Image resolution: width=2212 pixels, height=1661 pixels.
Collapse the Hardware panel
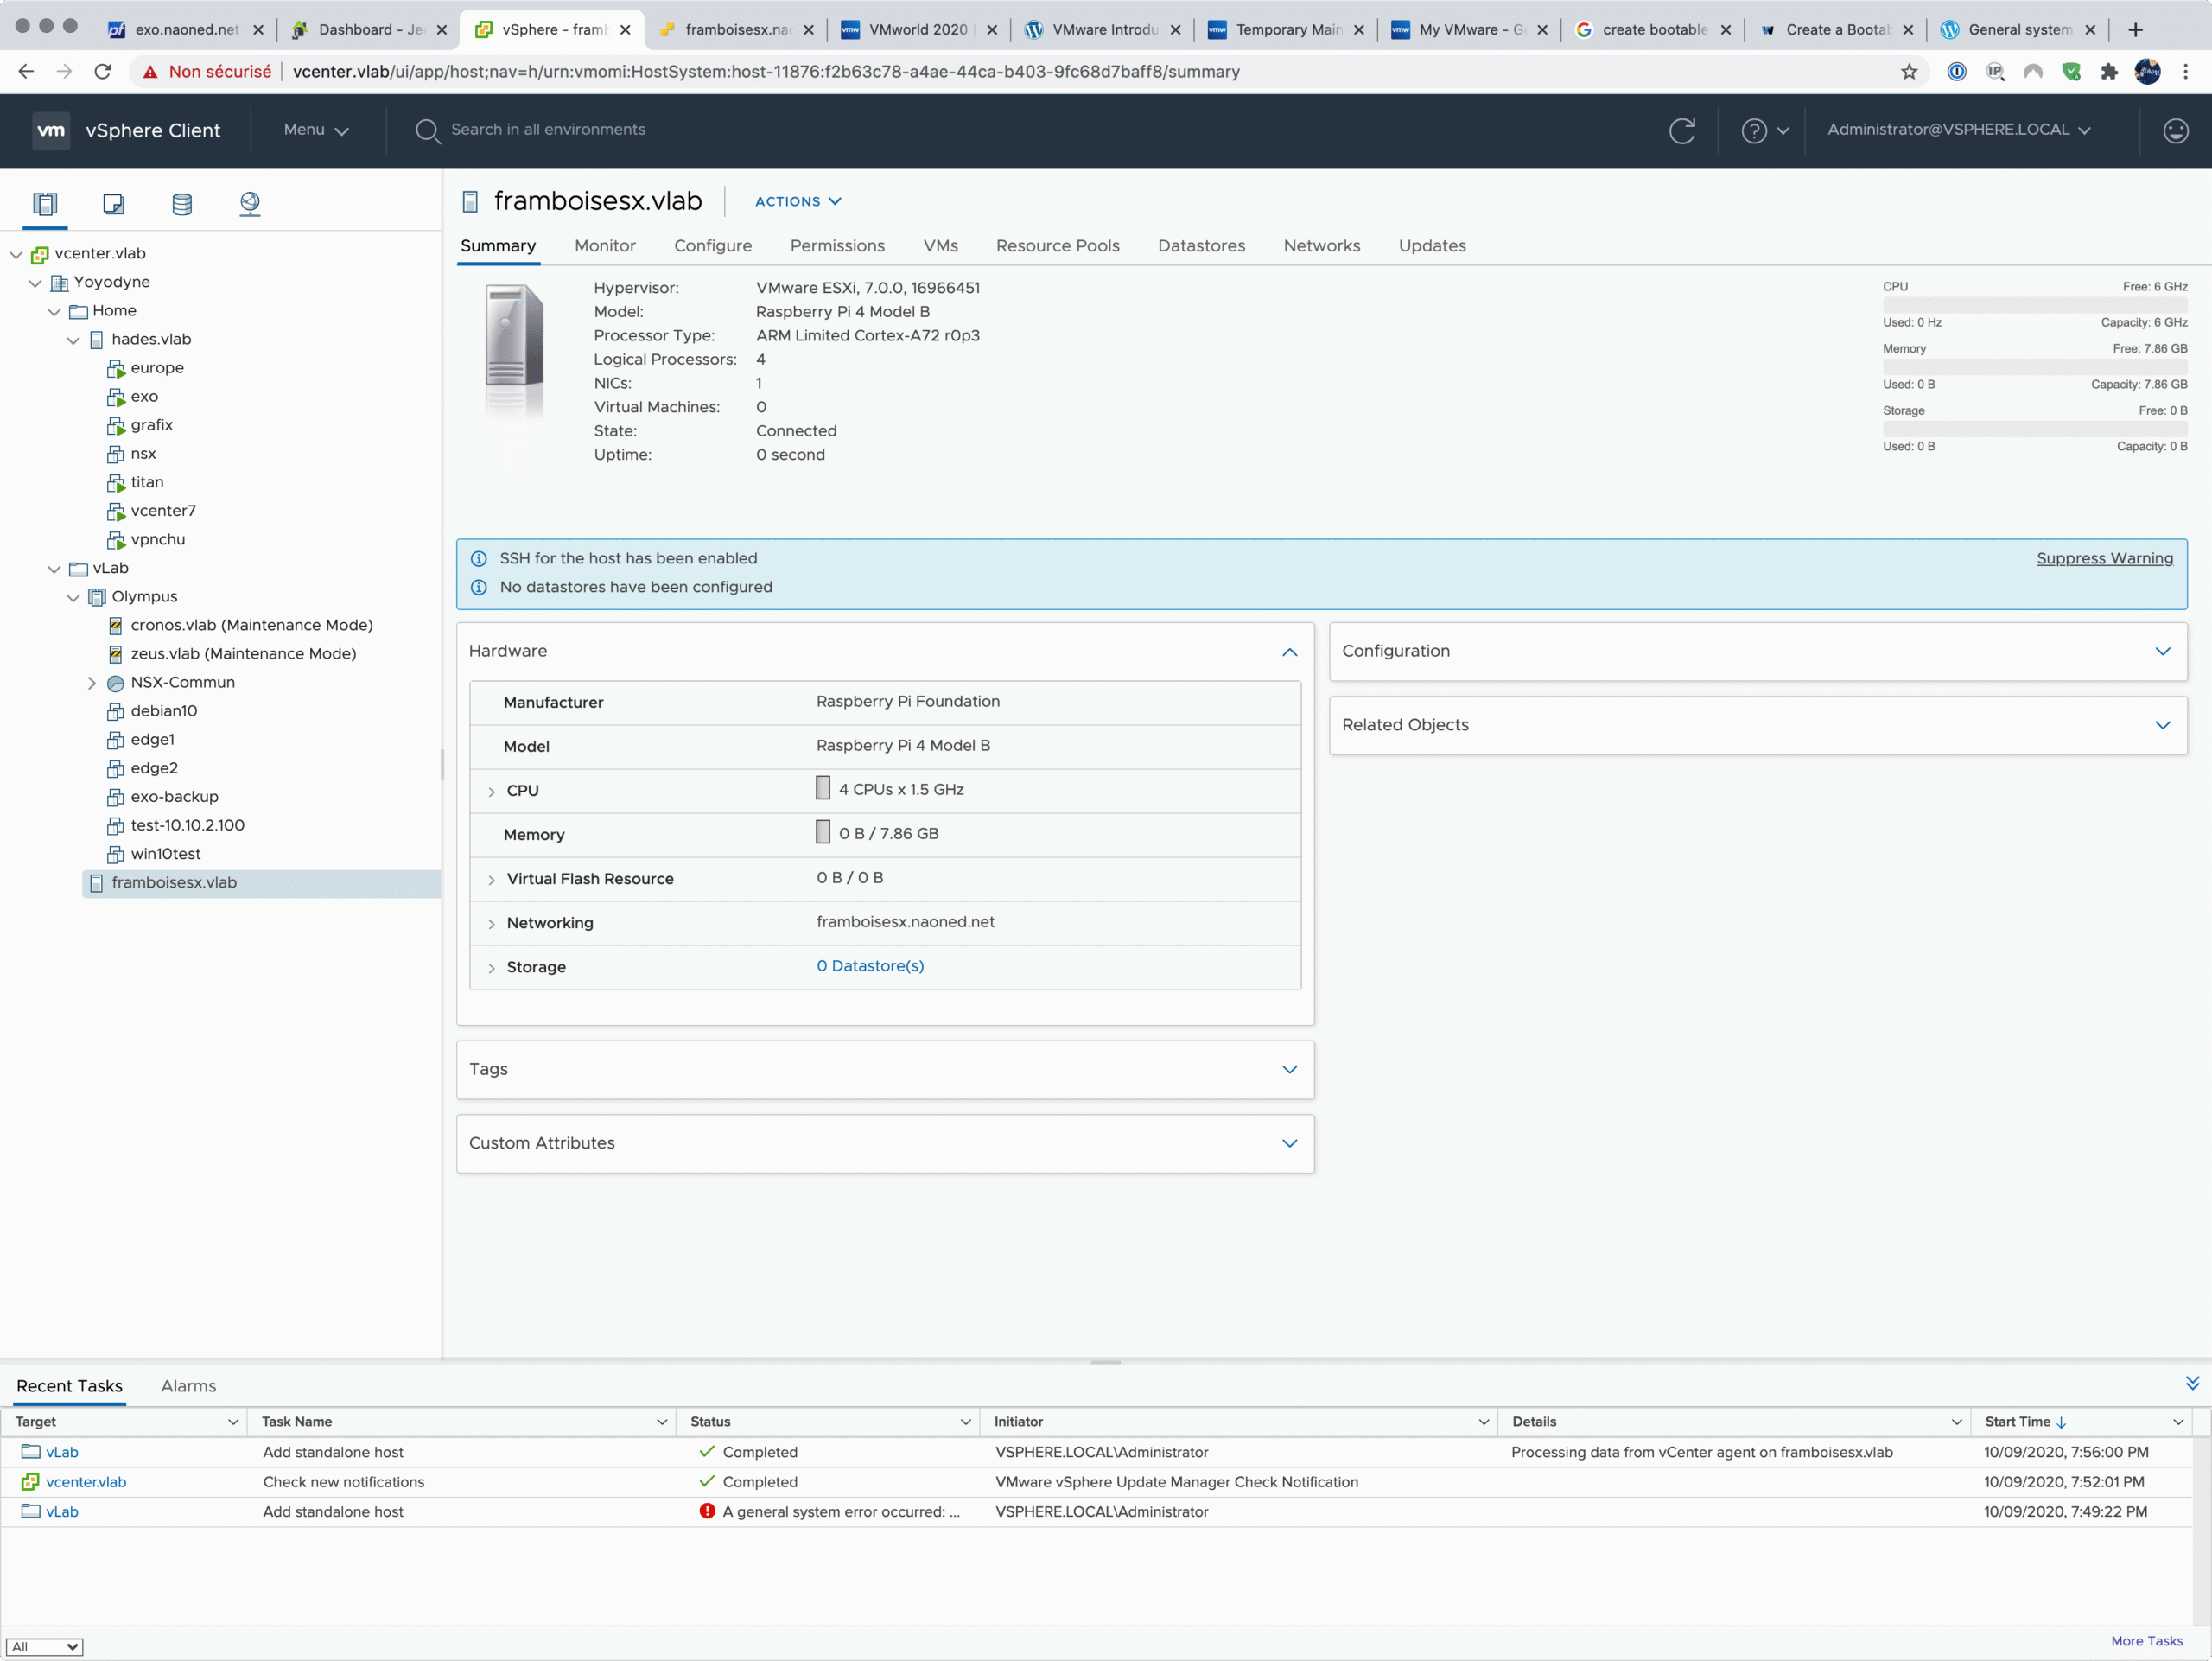click(x=1289, y=652)
